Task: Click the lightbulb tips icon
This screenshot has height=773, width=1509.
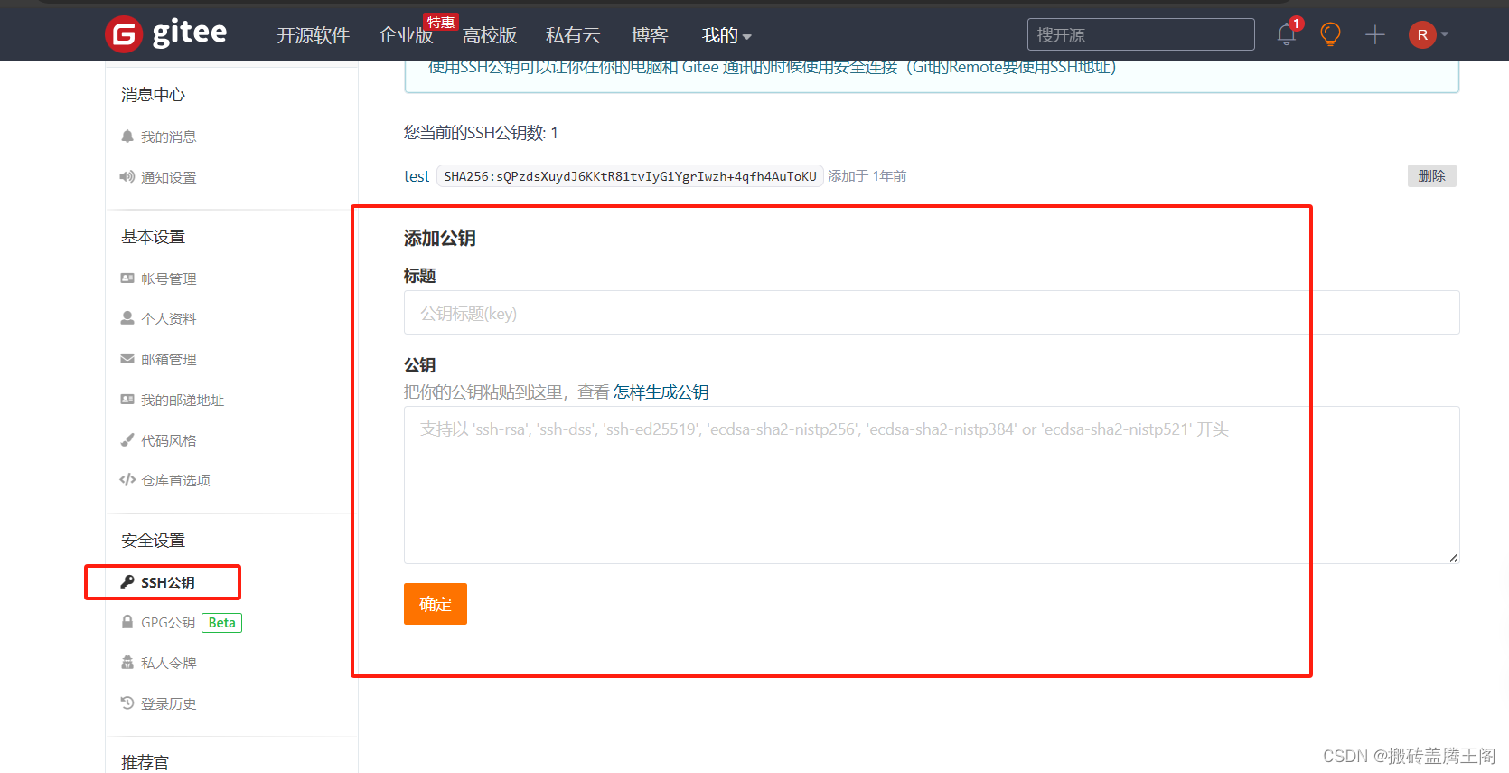Action: click(x=1330, y=34)
